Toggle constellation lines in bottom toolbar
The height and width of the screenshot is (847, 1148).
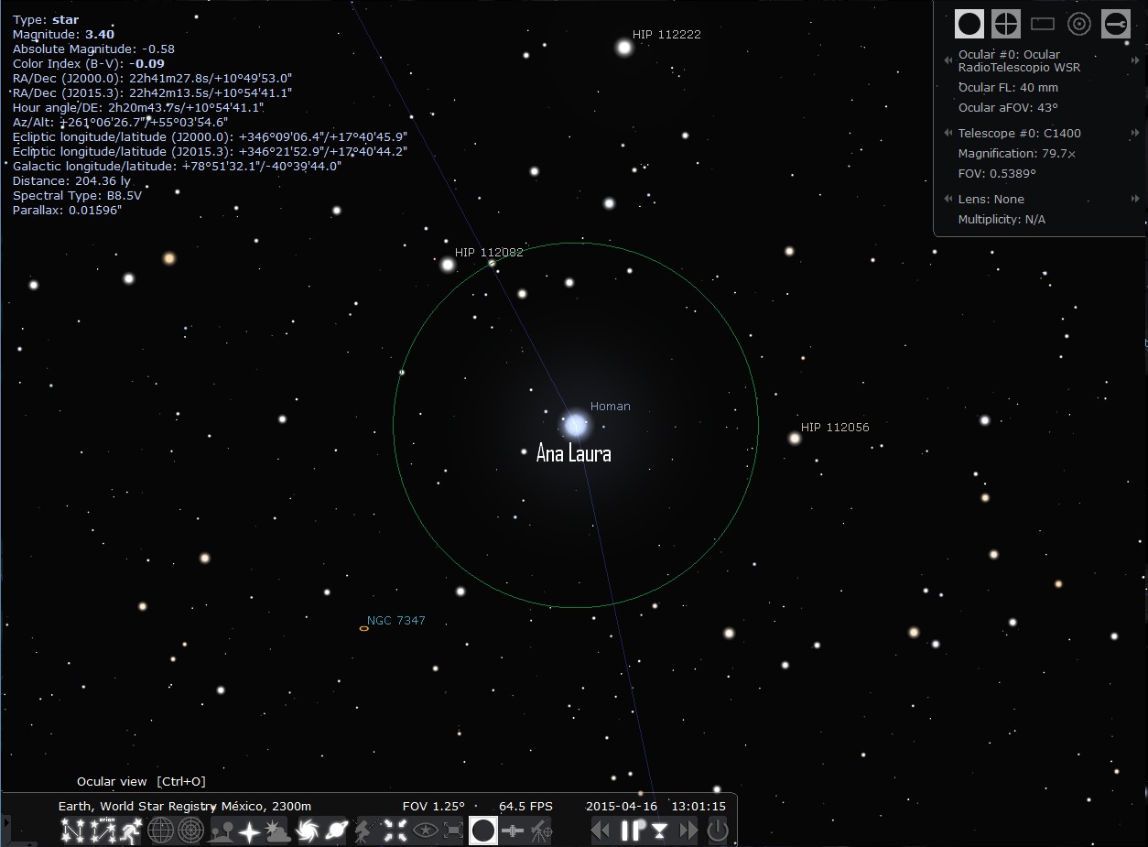click(72, 831)
